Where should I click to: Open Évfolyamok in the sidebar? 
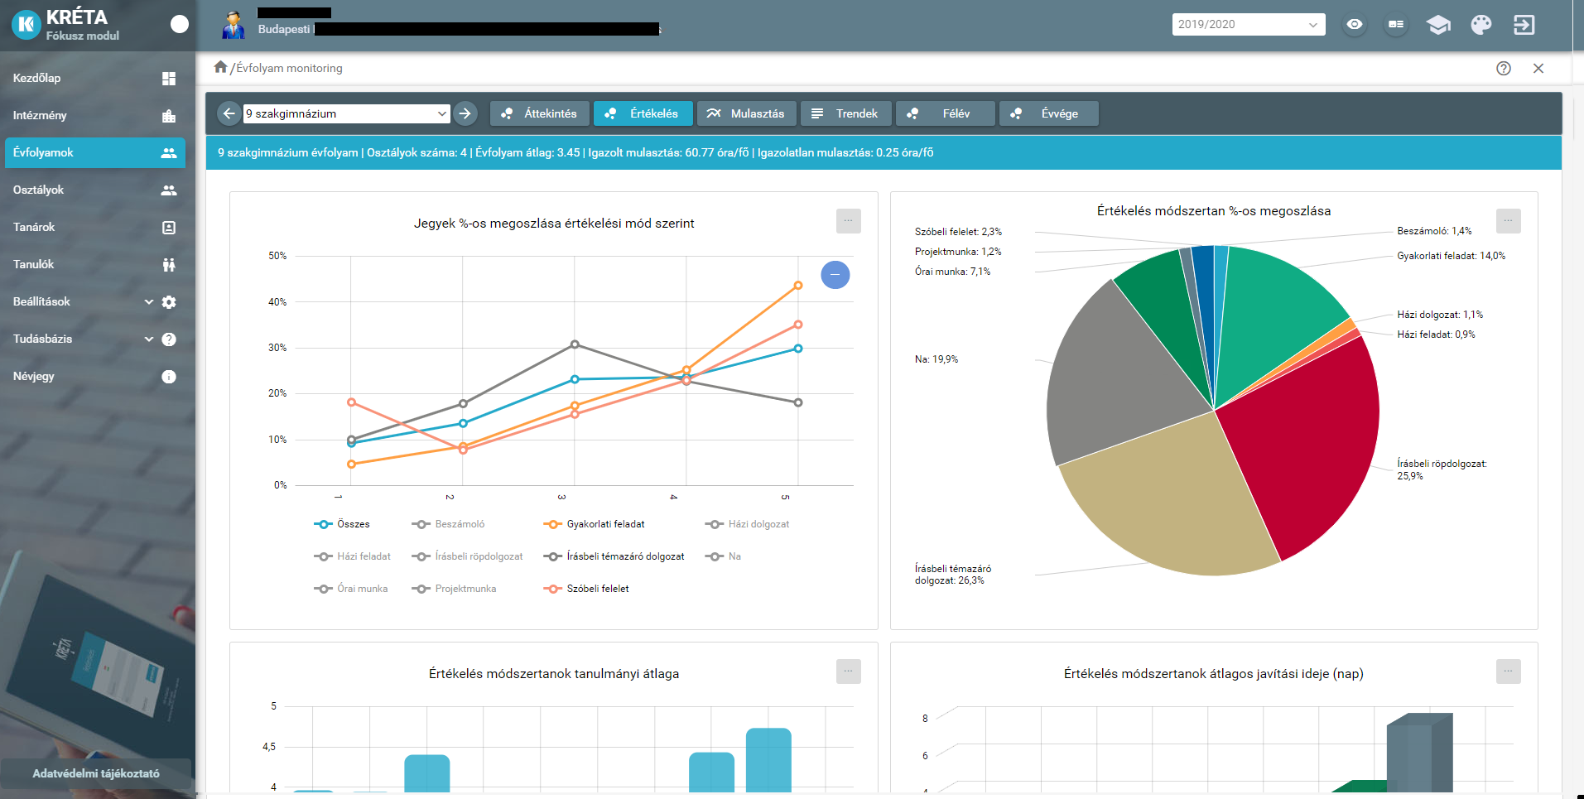95,153
